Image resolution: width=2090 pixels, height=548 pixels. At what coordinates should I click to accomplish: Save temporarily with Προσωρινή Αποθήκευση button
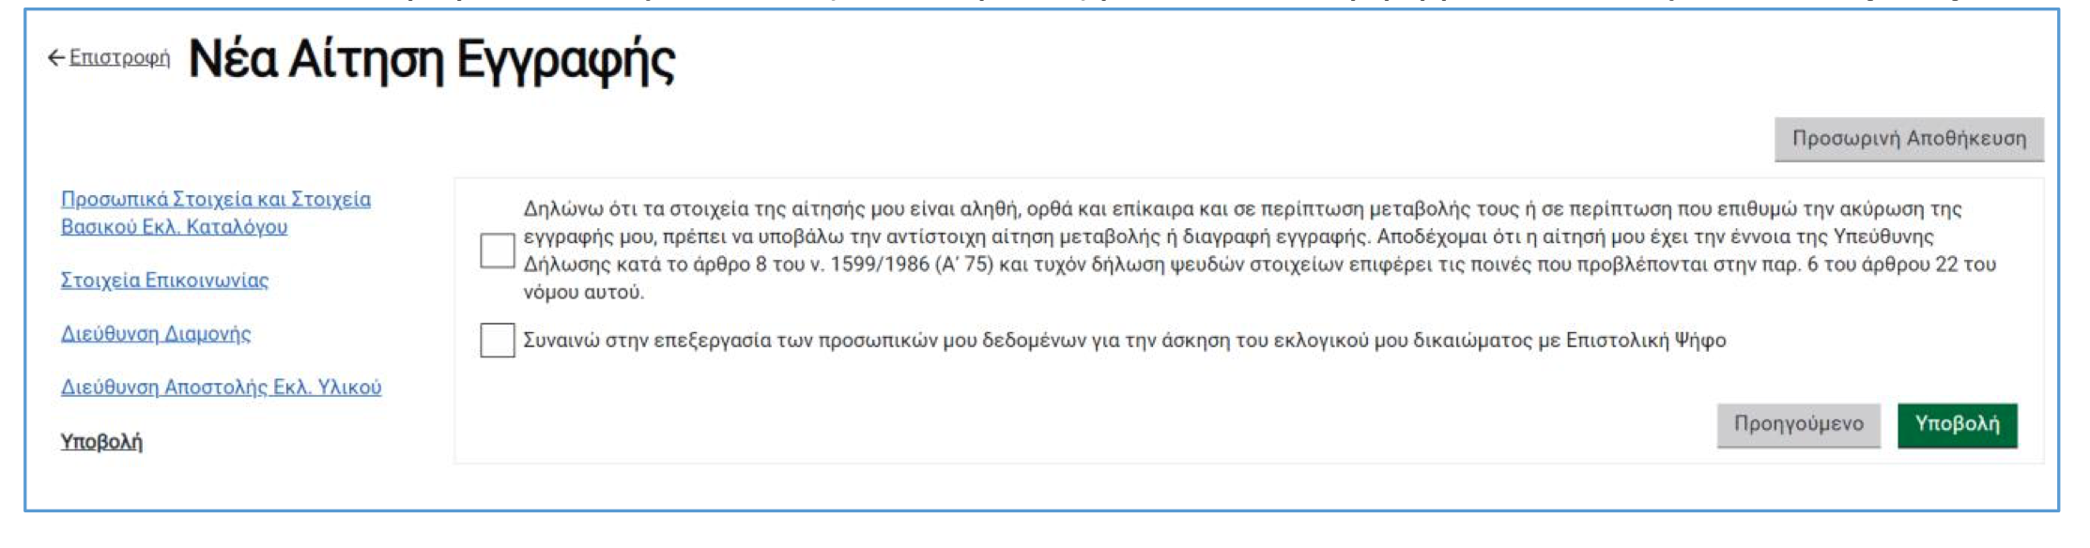[1909, 139]
